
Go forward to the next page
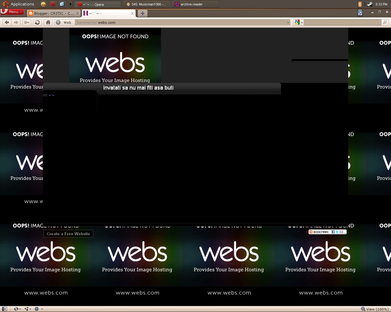(x=16, y=22)
